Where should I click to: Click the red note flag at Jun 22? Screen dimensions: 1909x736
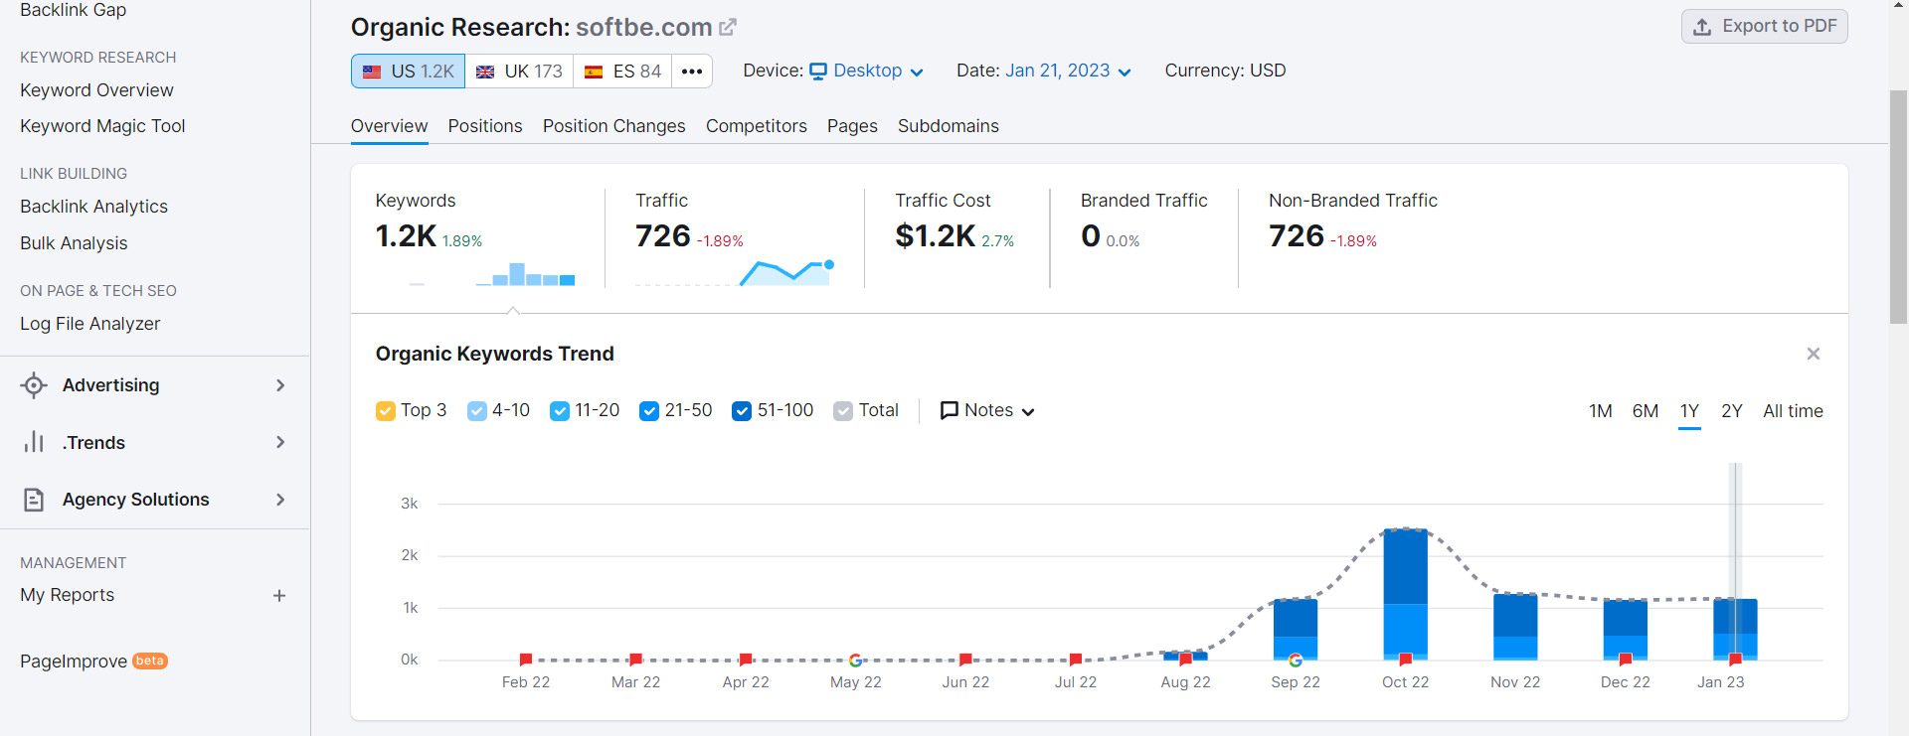[x=965, y=660]
